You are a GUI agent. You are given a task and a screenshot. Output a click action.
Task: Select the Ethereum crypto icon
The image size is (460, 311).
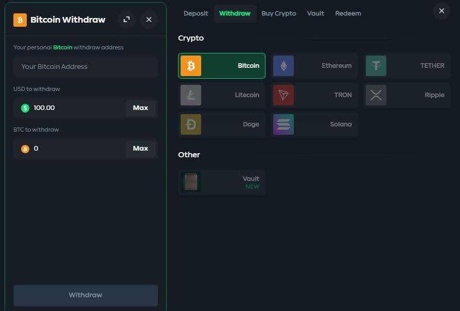(x=284, y=66)
